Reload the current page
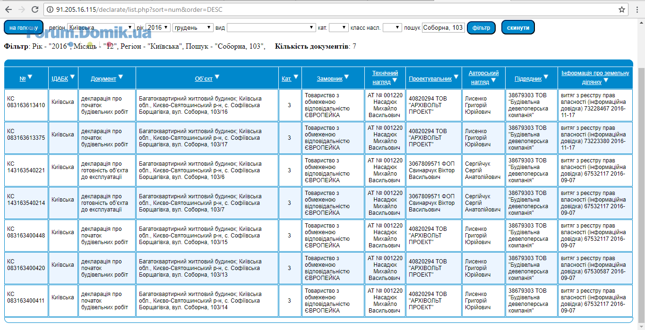645x330 pixels. (35, 9)
